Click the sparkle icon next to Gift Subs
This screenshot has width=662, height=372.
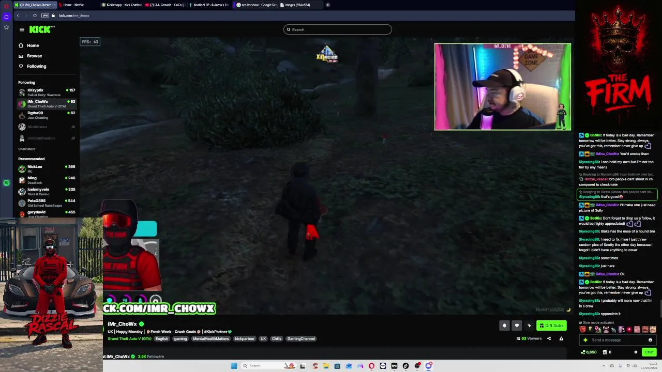[529, 326]
